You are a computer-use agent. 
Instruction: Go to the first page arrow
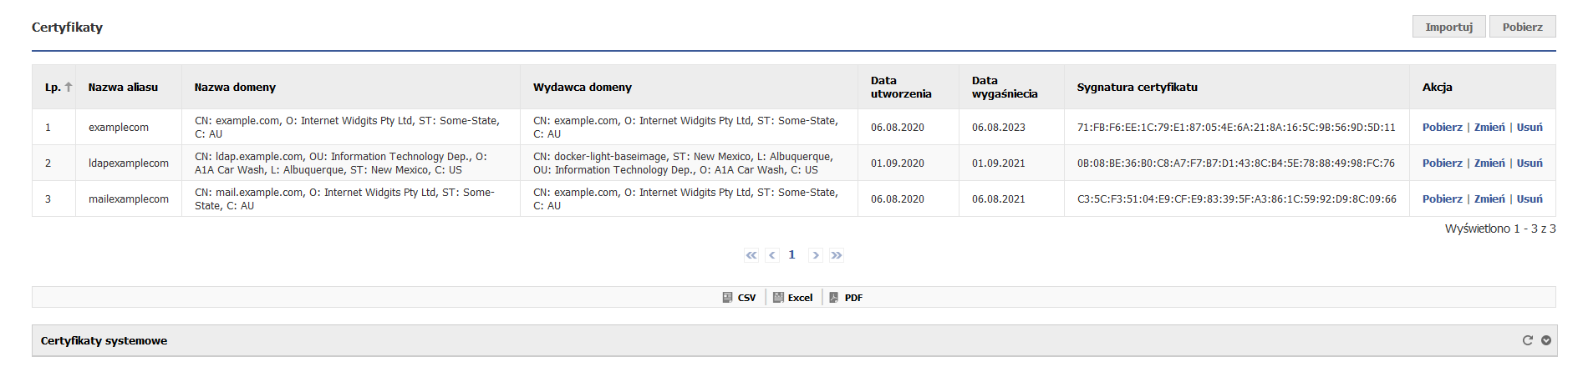pos(751,255)
